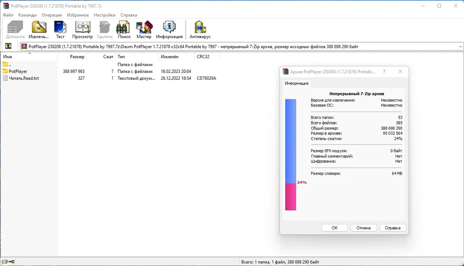Viewport: 464px width, 266px height.
Task: Click the Извлечь (Extract) toolbar icon
Action: 39,30
